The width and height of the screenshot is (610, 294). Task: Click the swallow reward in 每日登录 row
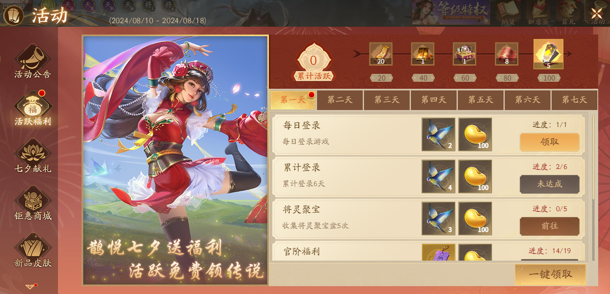[x=438, y=134]
